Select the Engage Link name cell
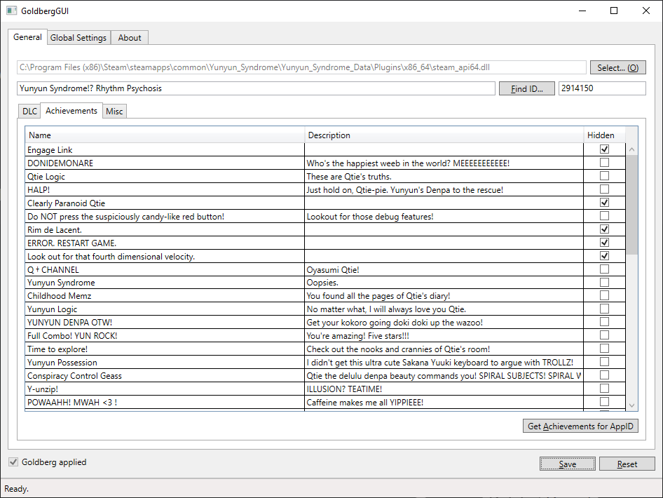Viewport: 663px width, 498px height. [x=165, y=150]
